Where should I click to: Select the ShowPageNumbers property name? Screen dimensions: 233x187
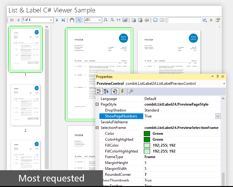[121, 116]
